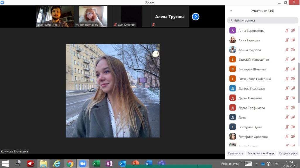The image size is (300, 168).
Task: Select participant Даша in the list
Action: [x=262, y=117]
